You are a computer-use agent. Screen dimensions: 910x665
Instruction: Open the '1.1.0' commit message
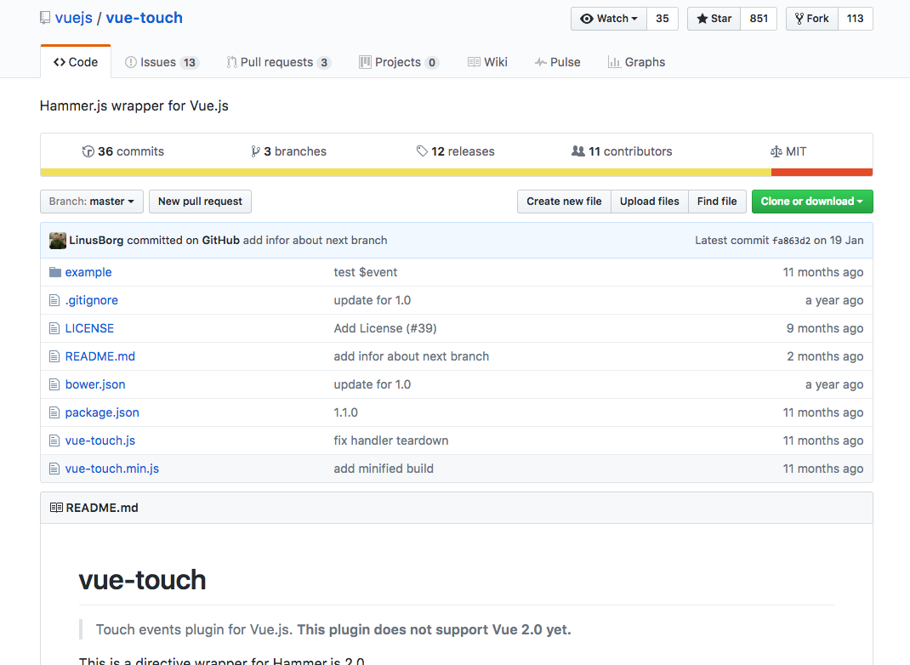(346, 412)
